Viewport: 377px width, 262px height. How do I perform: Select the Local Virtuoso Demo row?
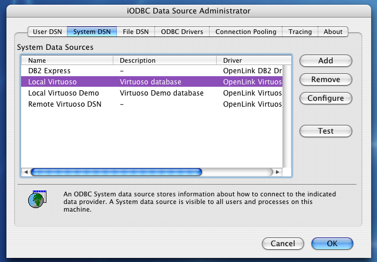[x=152, y=93]
